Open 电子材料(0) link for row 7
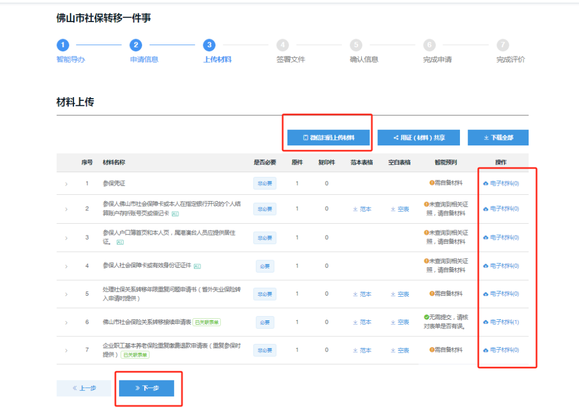This screenshot has width=579, height=418. [504, 350]
